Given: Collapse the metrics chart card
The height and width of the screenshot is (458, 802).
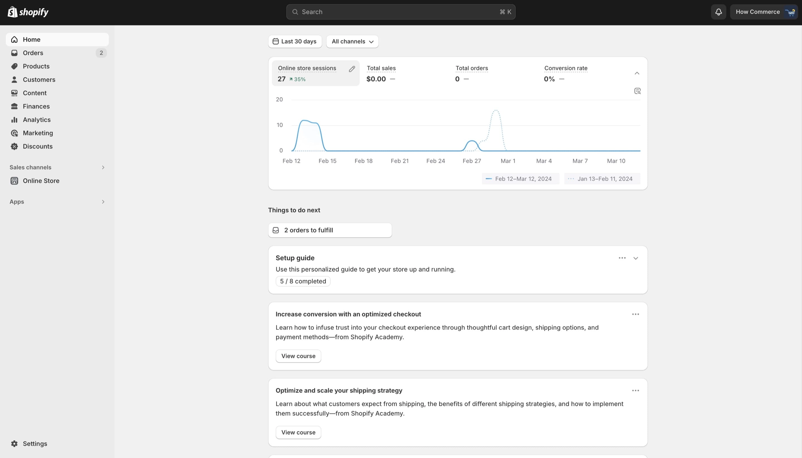Looking at the screenshot, I should click(637, 73).
